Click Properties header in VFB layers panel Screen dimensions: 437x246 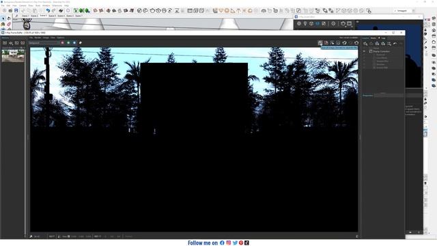[x=368, y=96]
